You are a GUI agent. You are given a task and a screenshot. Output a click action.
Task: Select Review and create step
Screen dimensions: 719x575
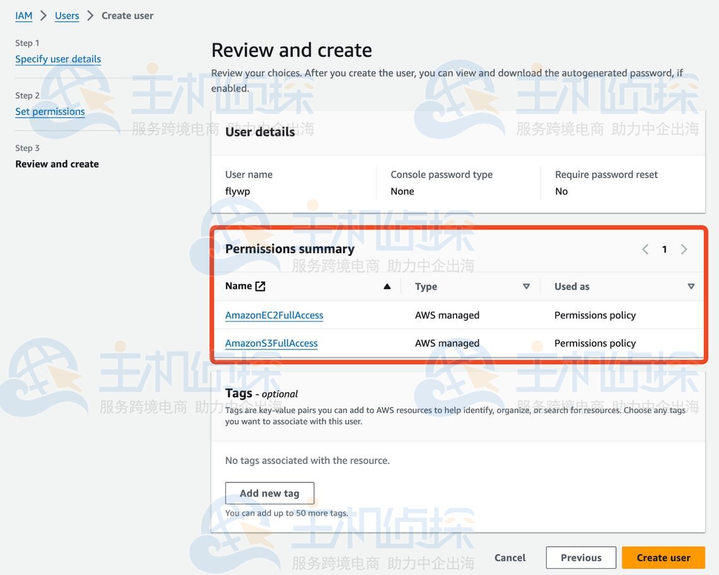coord(57,164)
